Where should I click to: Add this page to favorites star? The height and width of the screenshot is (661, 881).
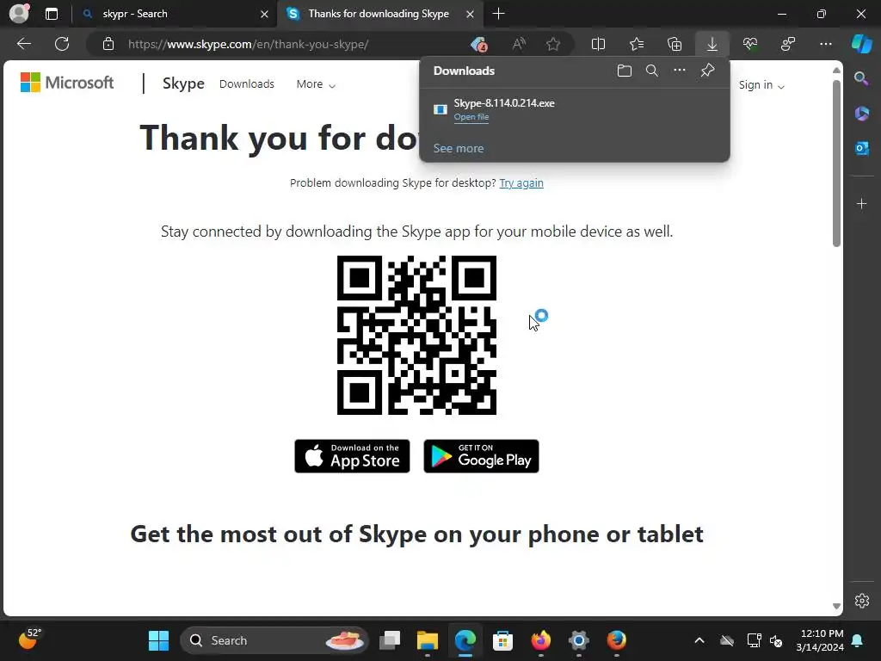(x=553, y=44)
